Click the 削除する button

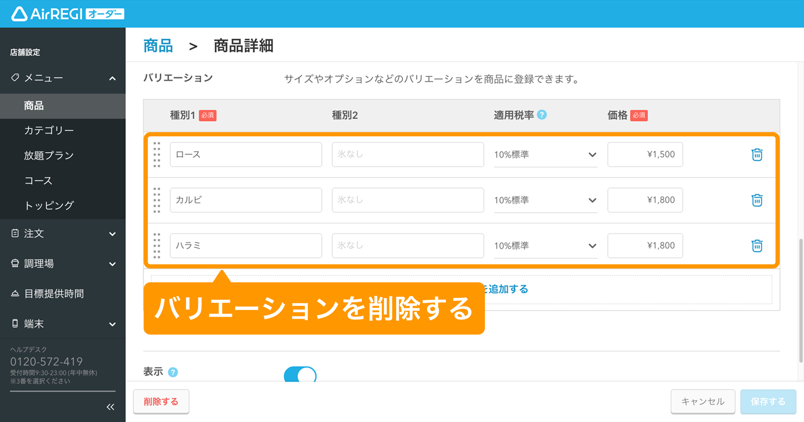pyautogui.click(x=161, y=402)
